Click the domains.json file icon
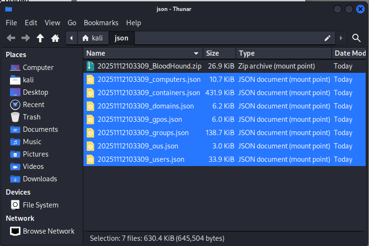This screenshot has width=369, height=246. click(x=90, y=106)
